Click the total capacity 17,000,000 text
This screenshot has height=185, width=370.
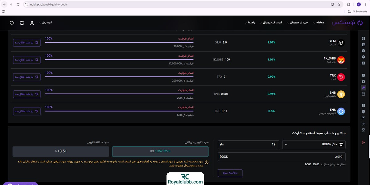181,64
